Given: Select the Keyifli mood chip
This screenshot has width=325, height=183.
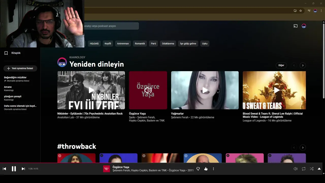Looking at the screenshot, I should coord(108,43).
